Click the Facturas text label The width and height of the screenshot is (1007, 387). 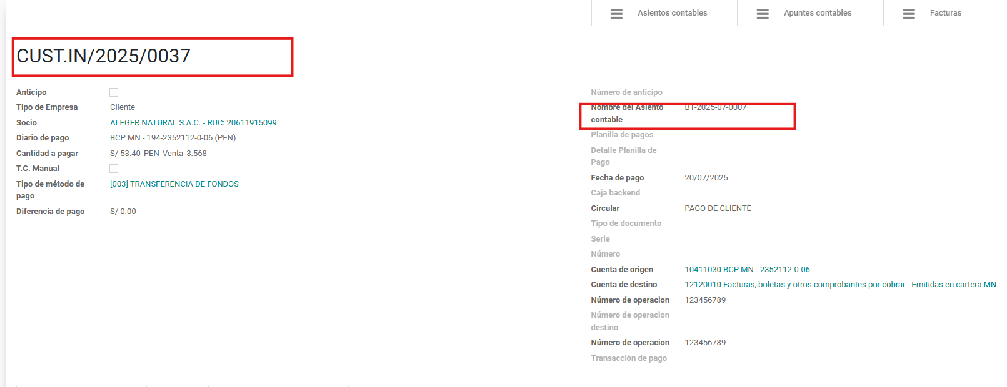point(945,13)
